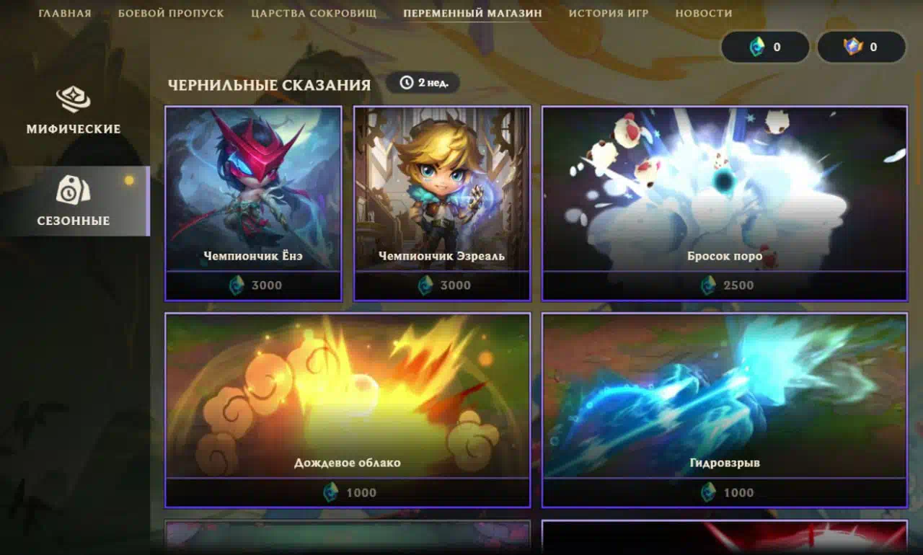Open the Главная tab
The height and width of the screenshot is (555, 923).
click(65, 13)
